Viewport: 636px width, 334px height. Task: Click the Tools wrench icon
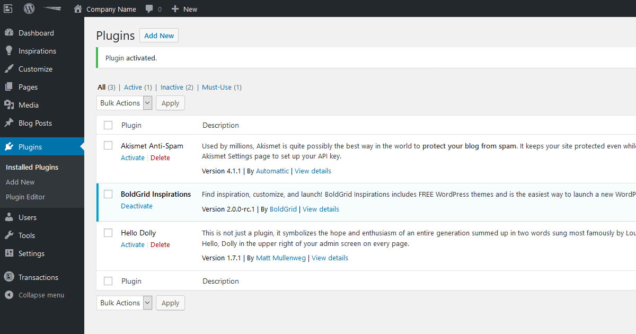[9, 235]
